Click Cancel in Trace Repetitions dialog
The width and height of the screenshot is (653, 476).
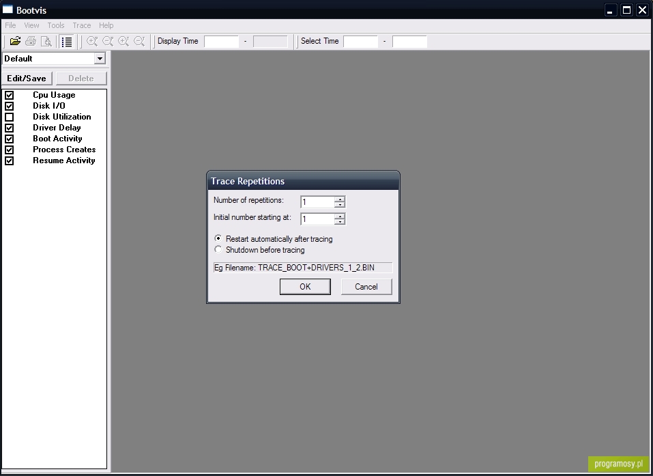click(366, 287)
